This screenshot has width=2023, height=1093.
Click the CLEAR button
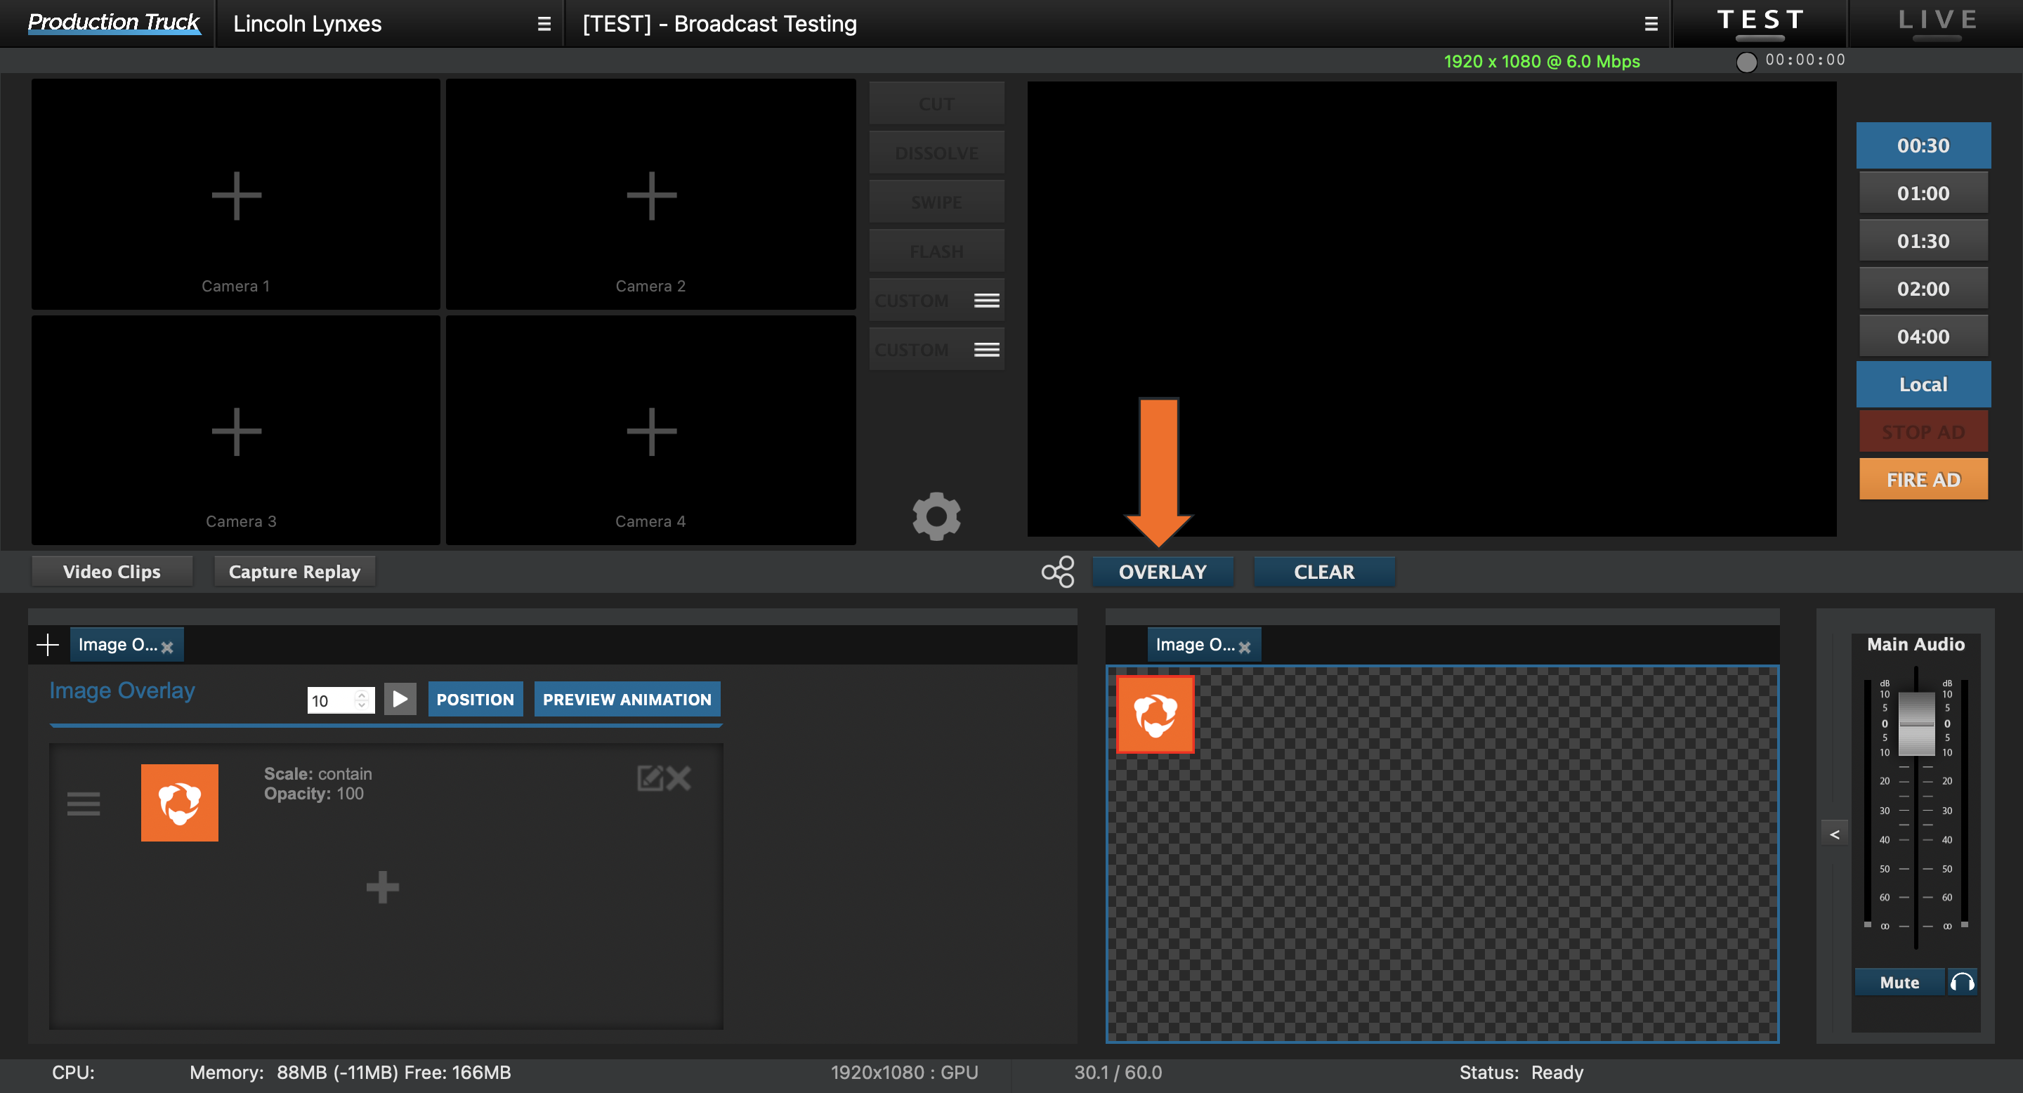tap(1324, 572)
